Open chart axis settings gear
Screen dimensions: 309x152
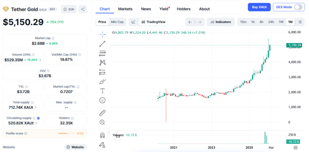[296, 147]
